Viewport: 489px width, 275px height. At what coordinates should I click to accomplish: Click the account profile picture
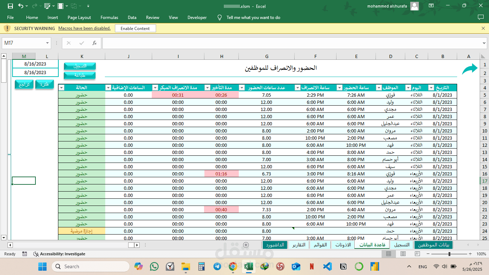click(415, 6)
